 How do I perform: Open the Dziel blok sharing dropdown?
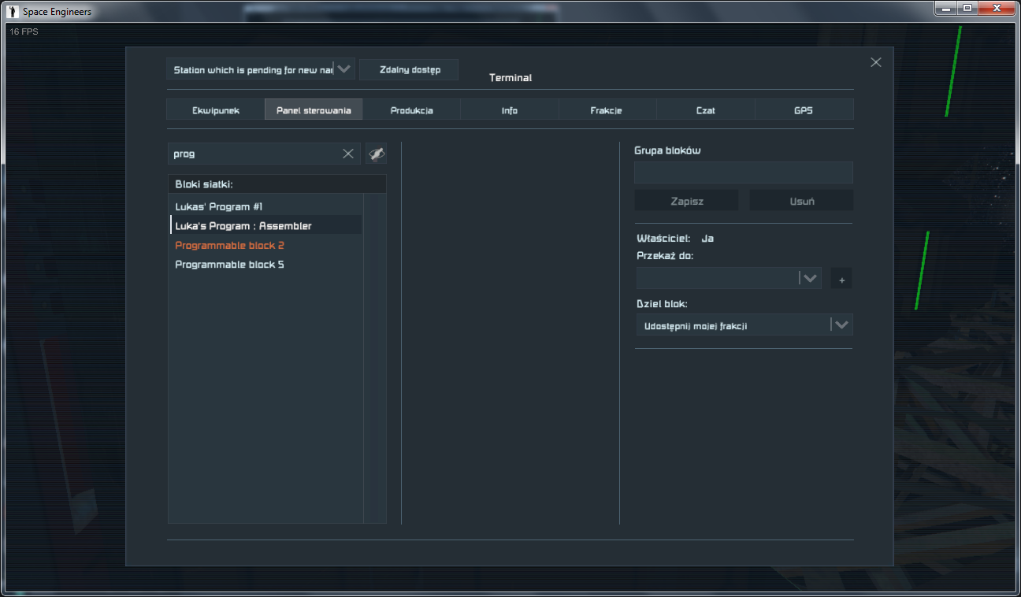click(x=841, y=324)
